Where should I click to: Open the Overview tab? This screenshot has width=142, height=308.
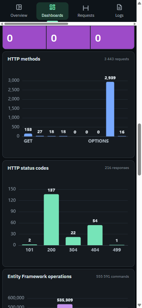tap(19, 11)
